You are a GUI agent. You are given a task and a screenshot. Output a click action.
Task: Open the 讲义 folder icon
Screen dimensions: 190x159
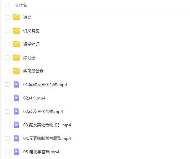click(17, 17)
